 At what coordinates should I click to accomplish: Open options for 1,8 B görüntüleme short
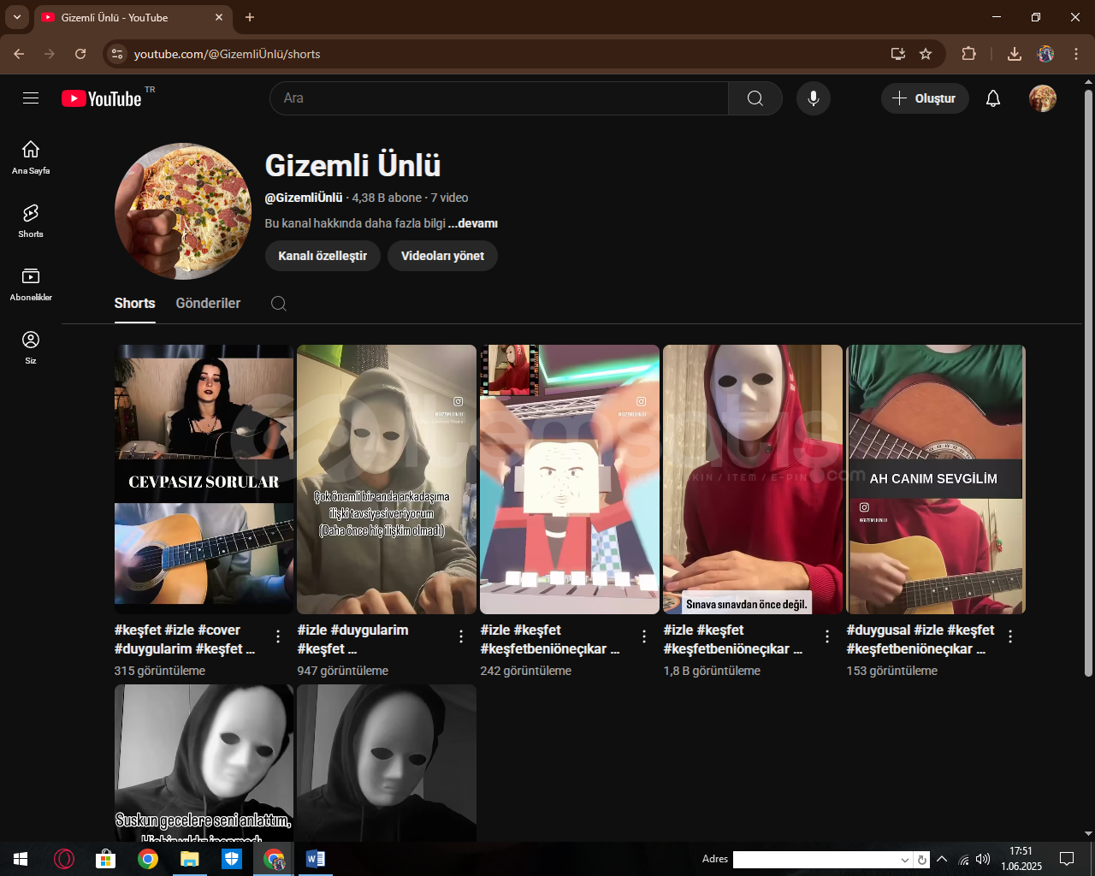pos(827,636)
